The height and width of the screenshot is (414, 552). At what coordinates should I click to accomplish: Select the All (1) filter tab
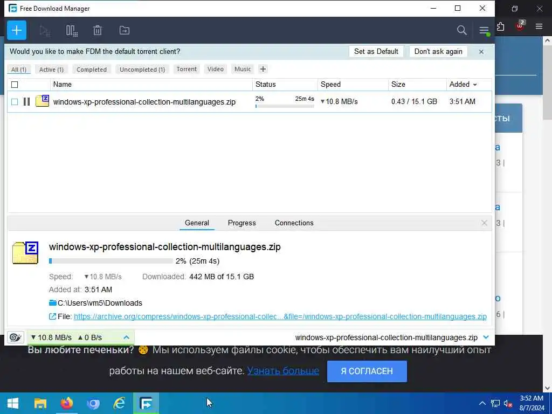19,70
